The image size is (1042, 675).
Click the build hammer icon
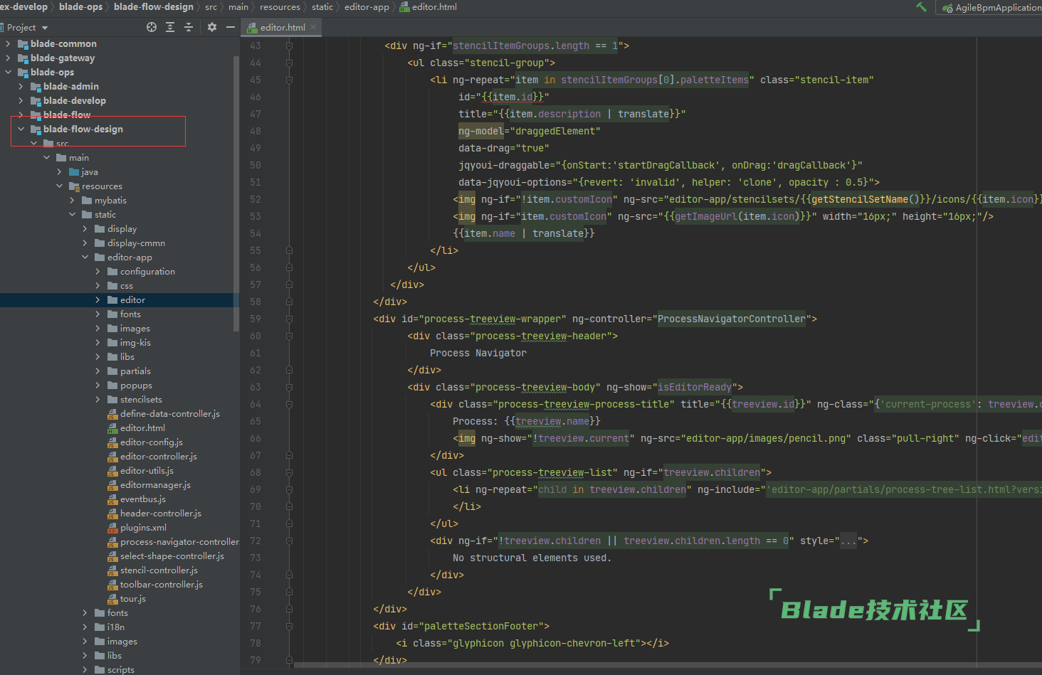click(922, 7)
